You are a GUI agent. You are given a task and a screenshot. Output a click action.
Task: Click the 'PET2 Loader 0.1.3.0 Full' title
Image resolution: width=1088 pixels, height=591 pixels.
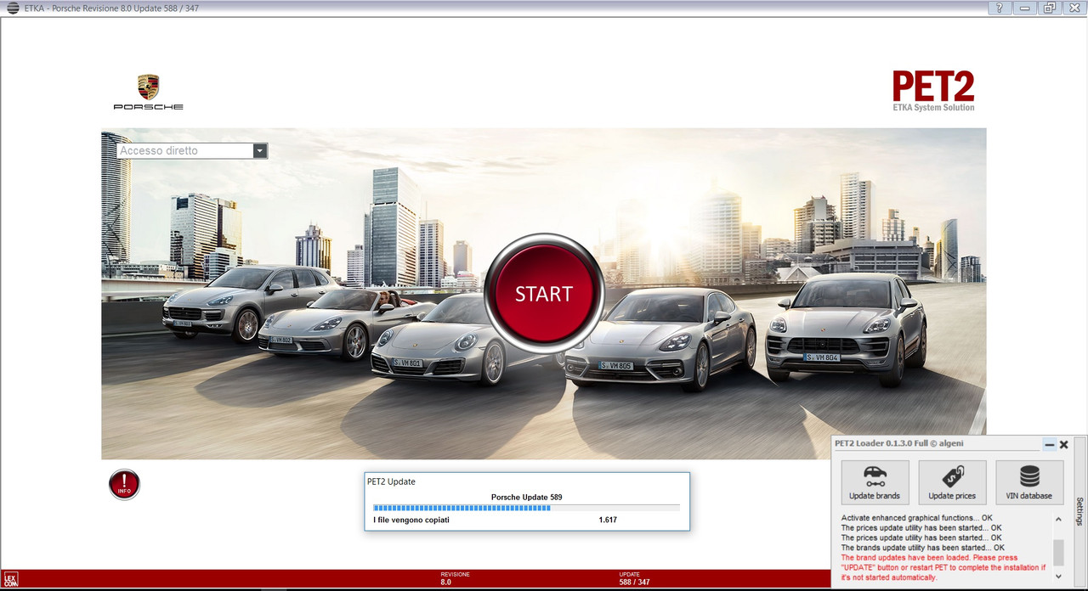pos(899,443)
